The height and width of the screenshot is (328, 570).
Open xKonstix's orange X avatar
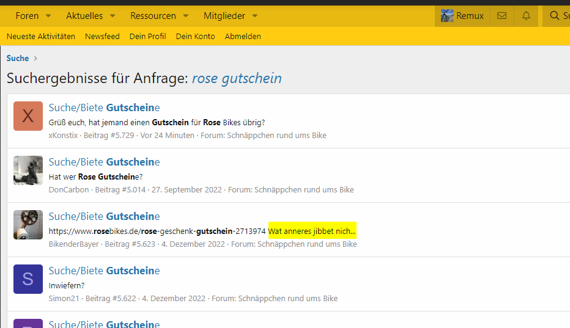click(28, 116)
